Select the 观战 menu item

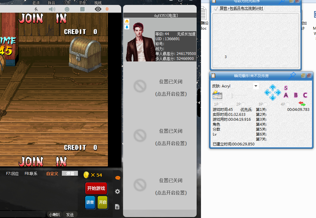[x=98, y=2]
